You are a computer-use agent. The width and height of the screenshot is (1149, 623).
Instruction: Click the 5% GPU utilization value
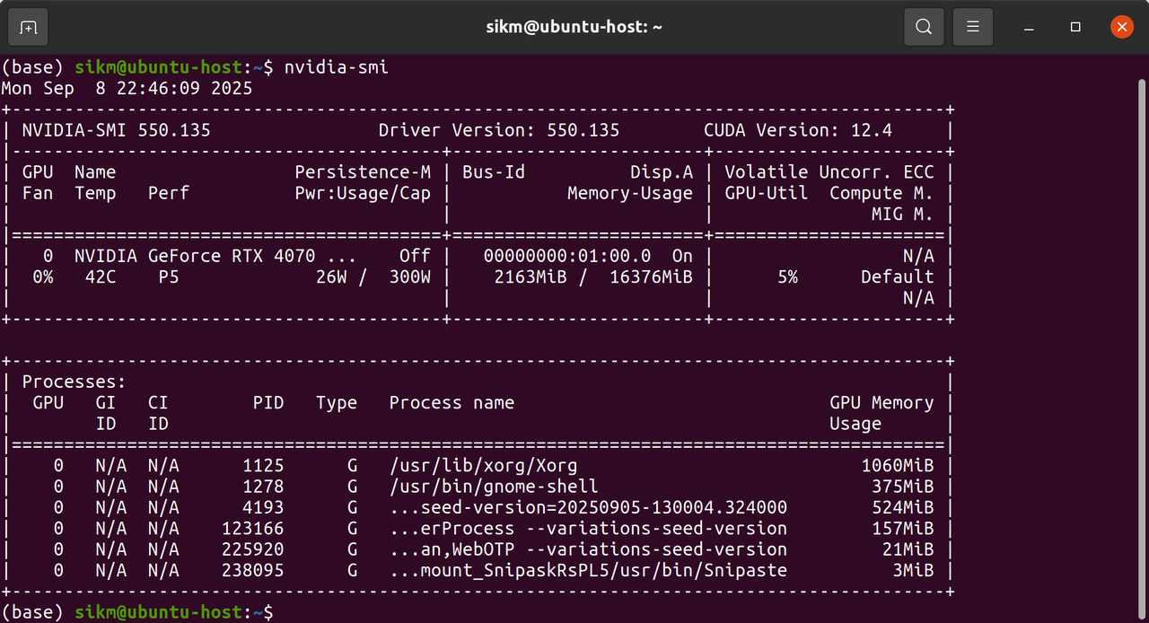click(788, 276)
